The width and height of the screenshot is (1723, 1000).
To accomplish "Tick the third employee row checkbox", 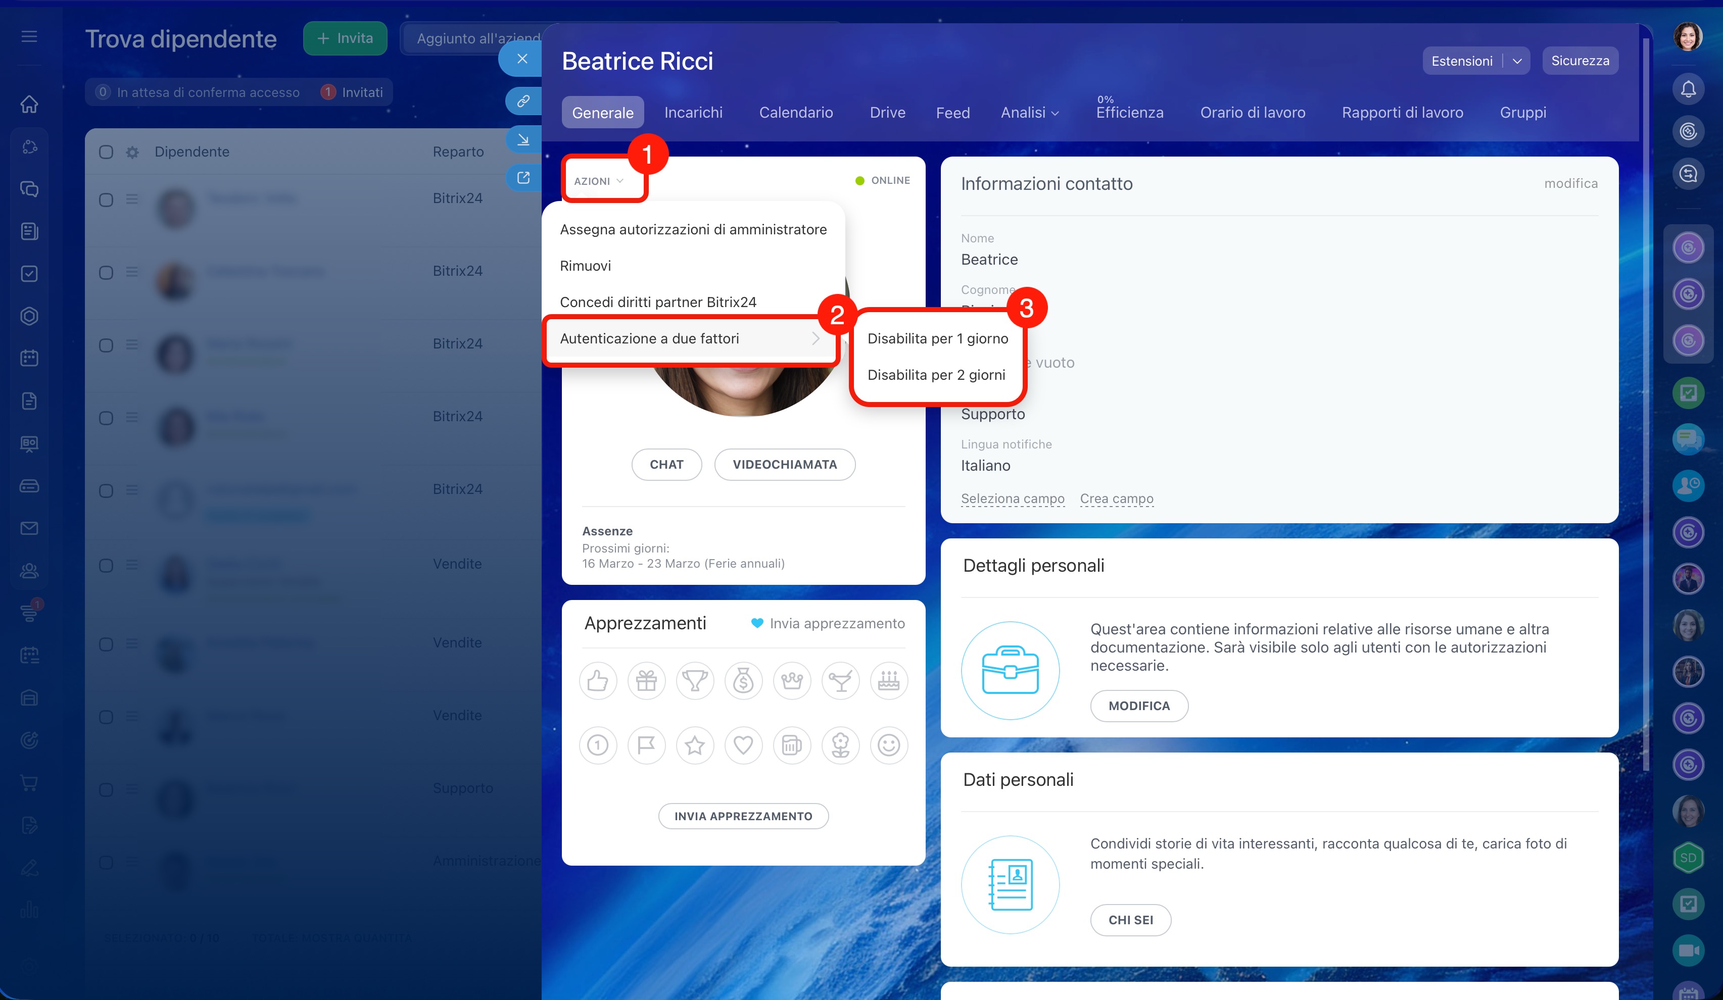I will [x=106, y=345].
